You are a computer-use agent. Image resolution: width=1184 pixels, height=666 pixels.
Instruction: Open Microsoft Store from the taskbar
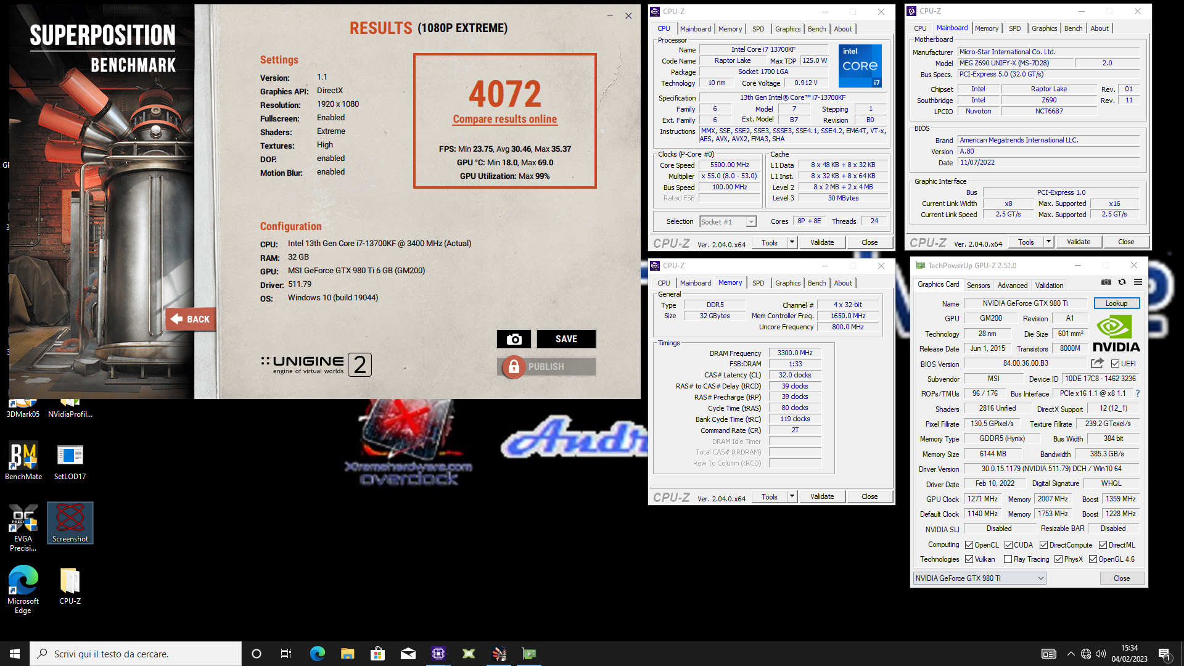pos(377,654)
